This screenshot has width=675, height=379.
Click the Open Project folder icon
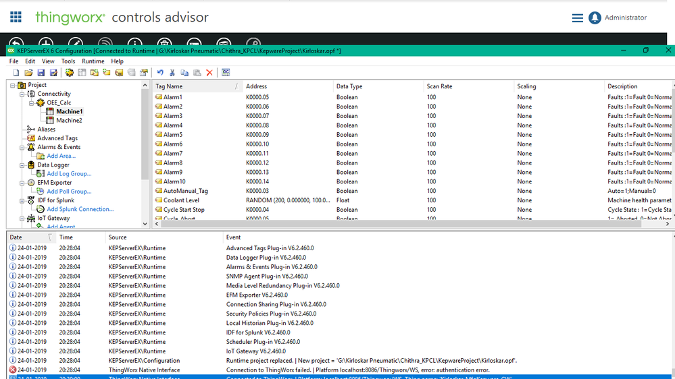click(x=28, y=73)
